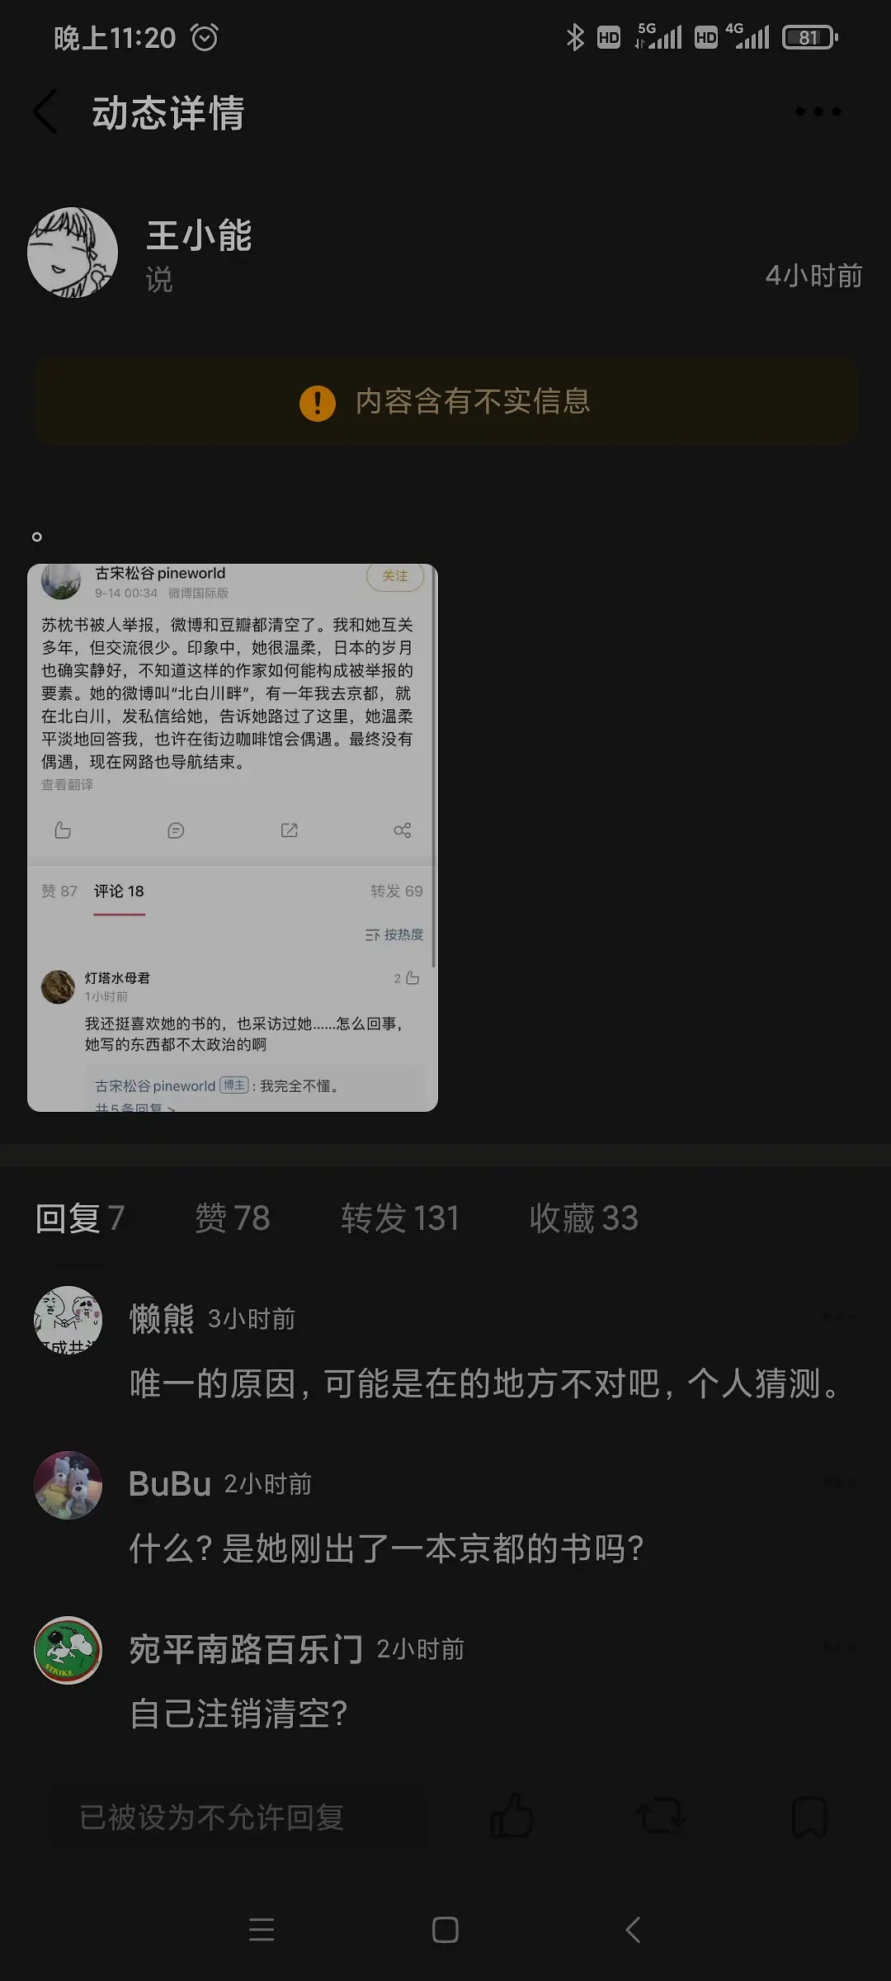Bookmark the post with the save icon
Screen dimensions: 891x1981
pyautogui.click(x=809, y=1816)
